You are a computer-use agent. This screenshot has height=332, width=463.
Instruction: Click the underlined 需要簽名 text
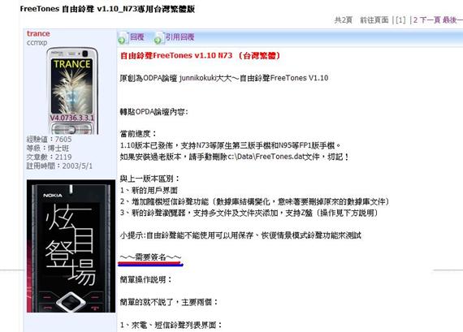pyautogui.click(x=150, y=257)
